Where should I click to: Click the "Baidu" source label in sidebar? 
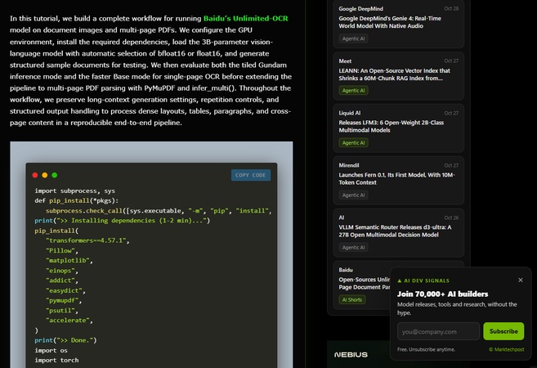(x=346, y=270)
